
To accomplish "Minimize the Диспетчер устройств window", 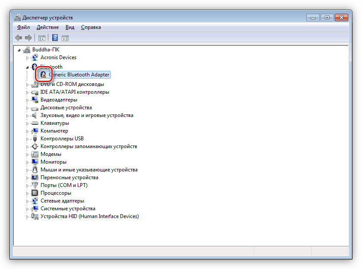I will 313,18.
